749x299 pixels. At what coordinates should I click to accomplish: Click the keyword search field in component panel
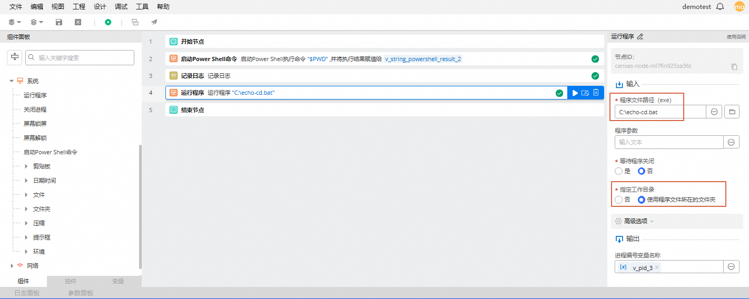pyautogui.click(x=80, y=58)
